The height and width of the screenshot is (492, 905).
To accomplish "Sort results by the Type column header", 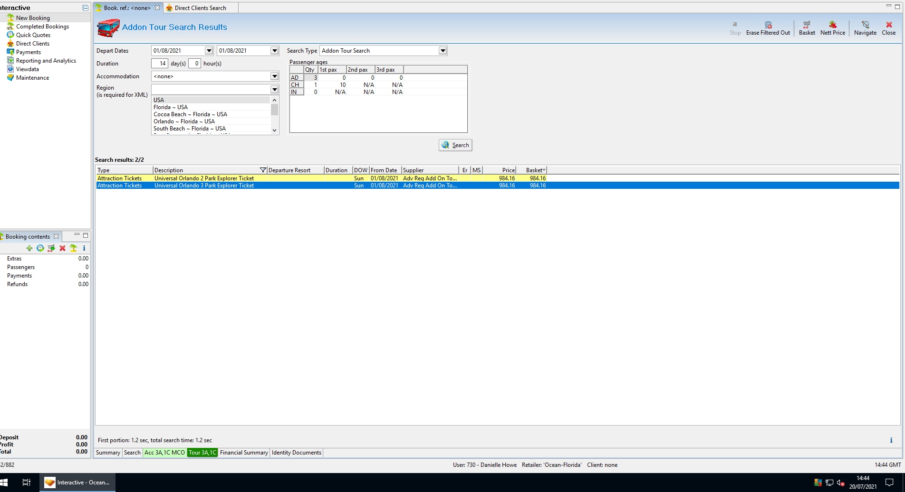I will pos(125,170).
